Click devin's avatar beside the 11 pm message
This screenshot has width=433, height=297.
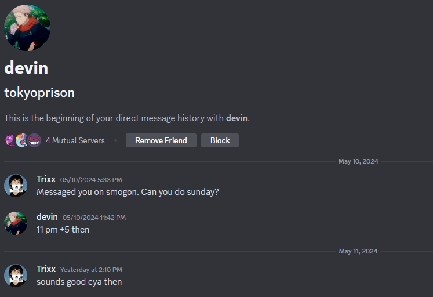point(16,223)
